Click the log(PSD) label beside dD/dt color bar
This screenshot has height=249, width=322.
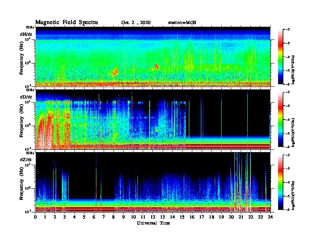click(293, 133)
